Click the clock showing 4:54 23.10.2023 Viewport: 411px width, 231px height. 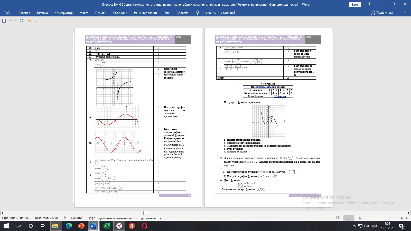click(x=387, y=226)
